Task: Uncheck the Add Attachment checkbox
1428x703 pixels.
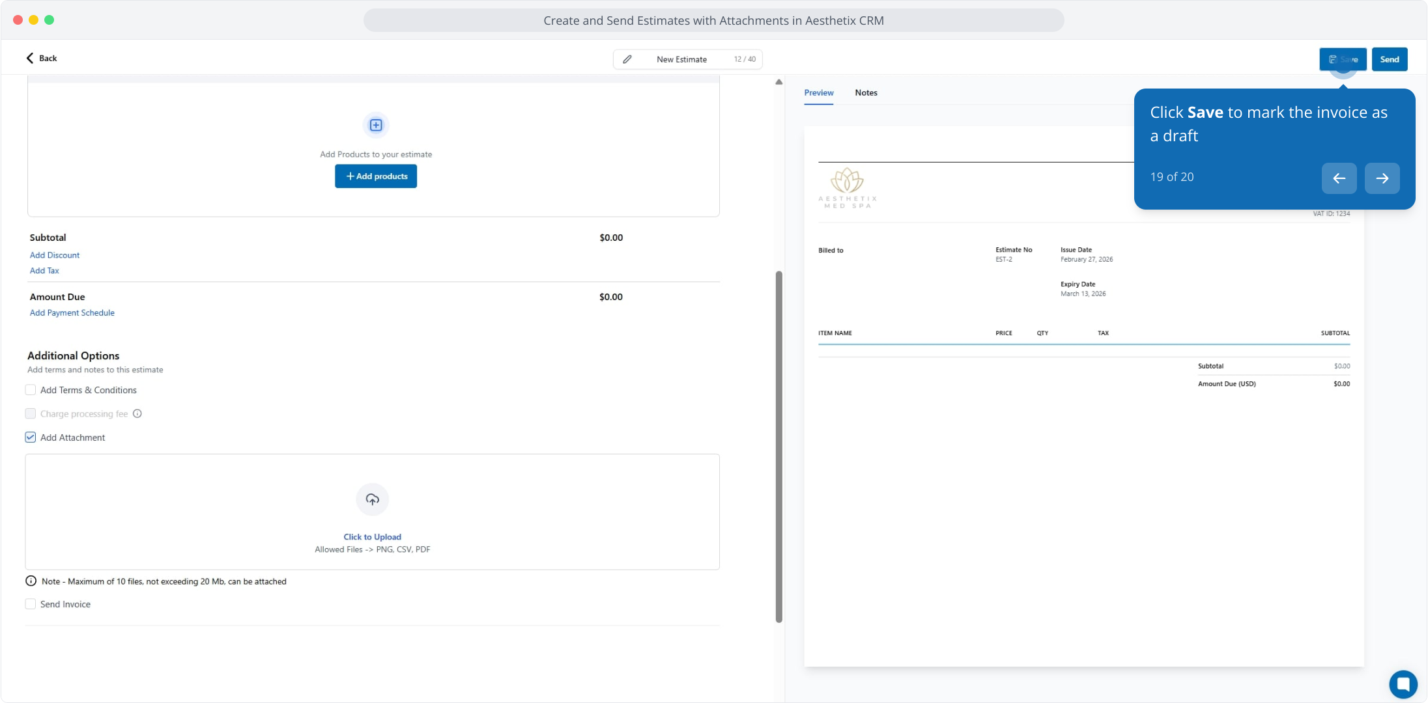Action: pos(31,437)
